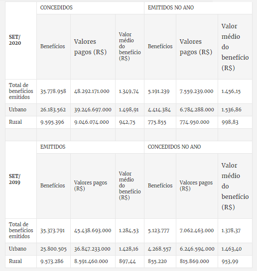Viewport: 257px width, 271px height.
Task: Click the 35.373.791 total benefits cell
Action: (53, 231)
